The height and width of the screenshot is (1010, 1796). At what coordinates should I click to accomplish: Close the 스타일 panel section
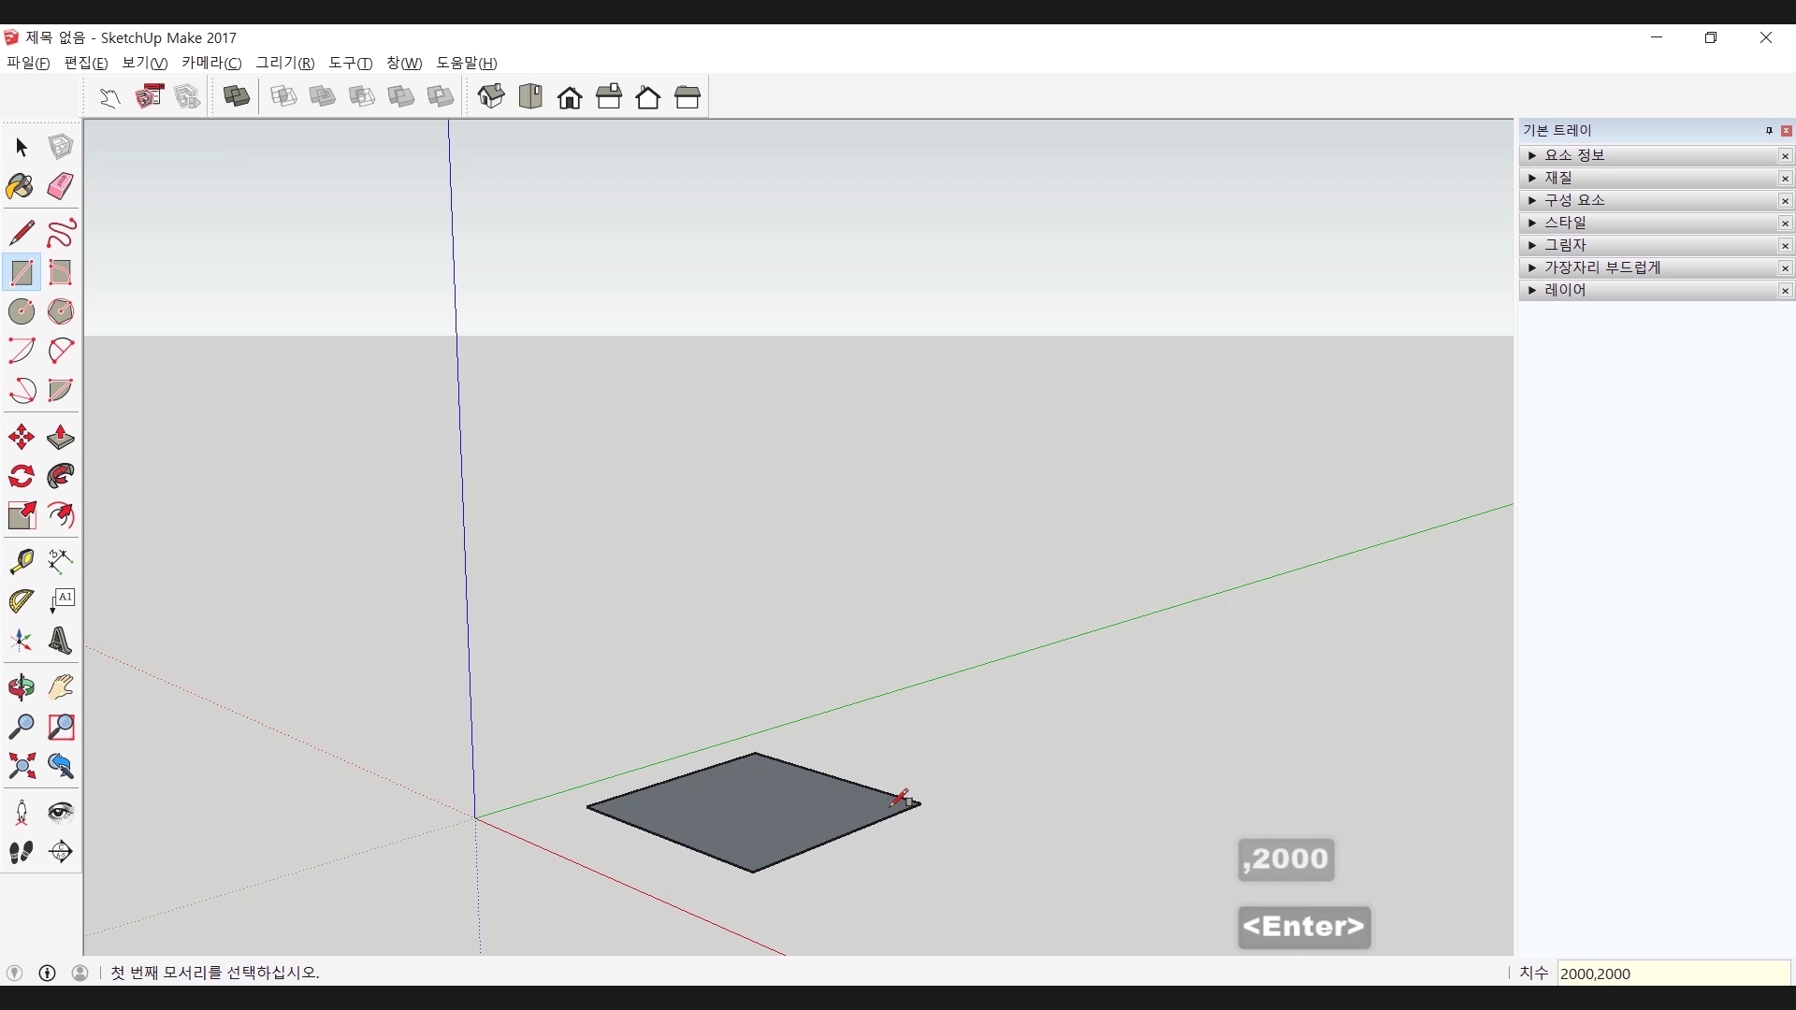[1785, 223]
